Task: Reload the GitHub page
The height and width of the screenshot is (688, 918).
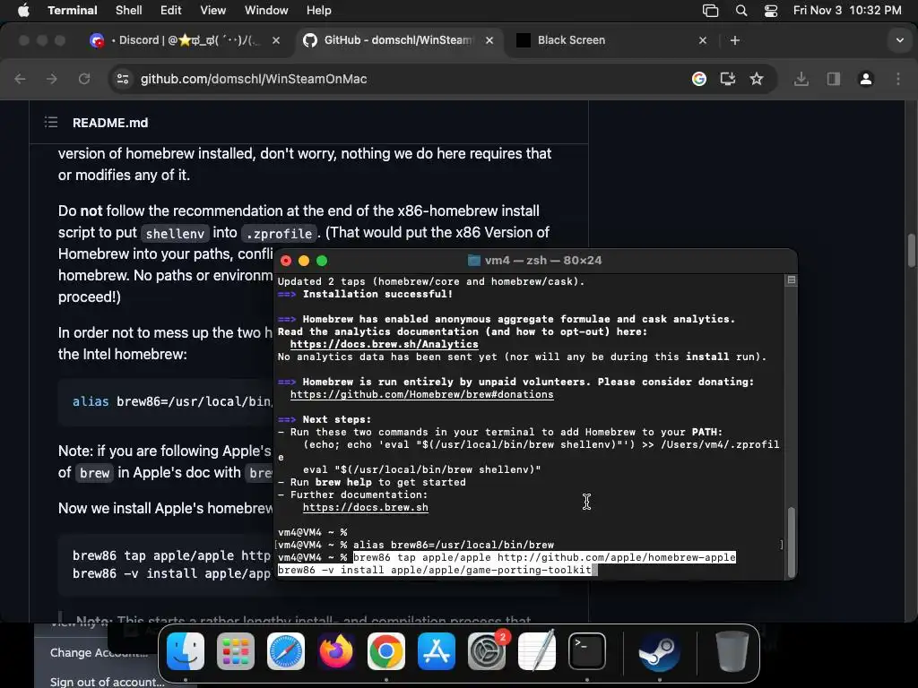Action: tap(84, 79)
